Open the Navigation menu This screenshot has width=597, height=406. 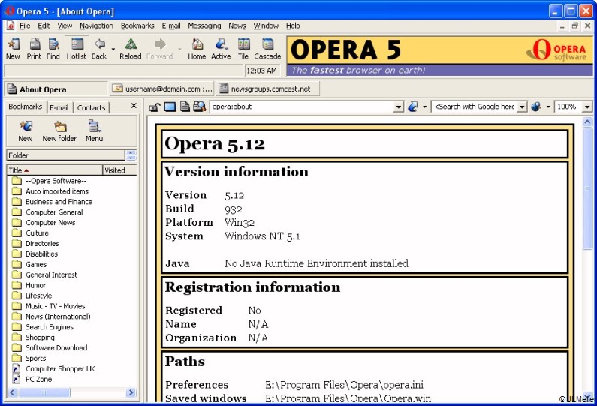coord(96,26)
